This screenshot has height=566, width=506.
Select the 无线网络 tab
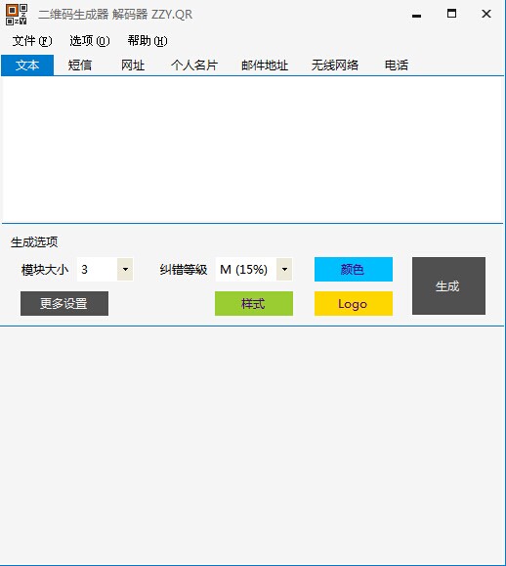335,65
